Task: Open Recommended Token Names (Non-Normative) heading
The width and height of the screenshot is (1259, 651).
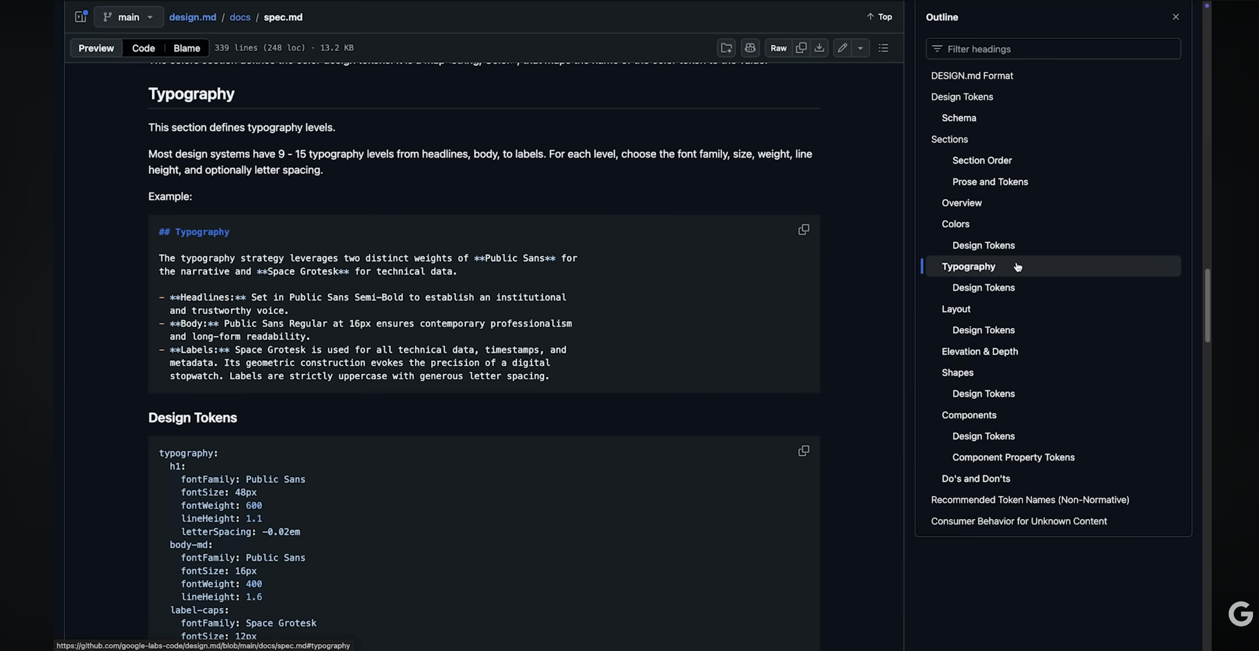Action: [x=1030, y=500]
